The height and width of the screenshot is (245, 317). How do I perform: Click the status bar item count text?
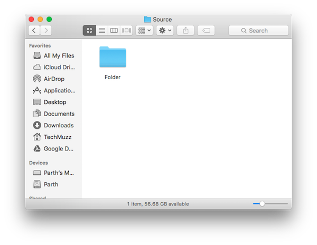point(158,204)
